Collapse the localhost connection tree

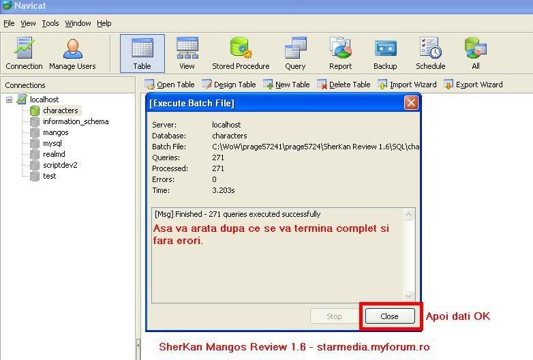click(x=10, y=100)
